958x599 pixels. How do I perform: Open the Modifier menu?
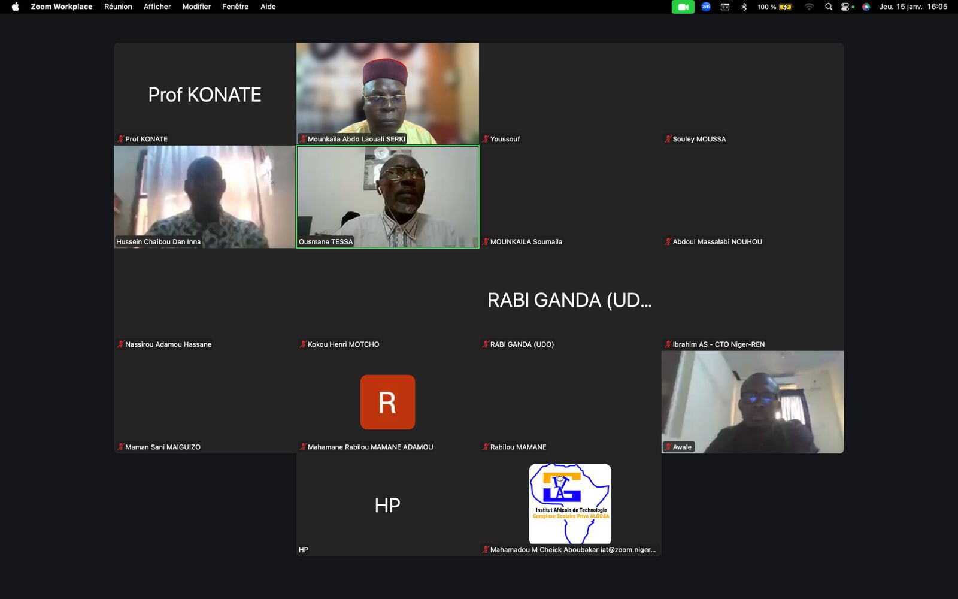[196, 7]
